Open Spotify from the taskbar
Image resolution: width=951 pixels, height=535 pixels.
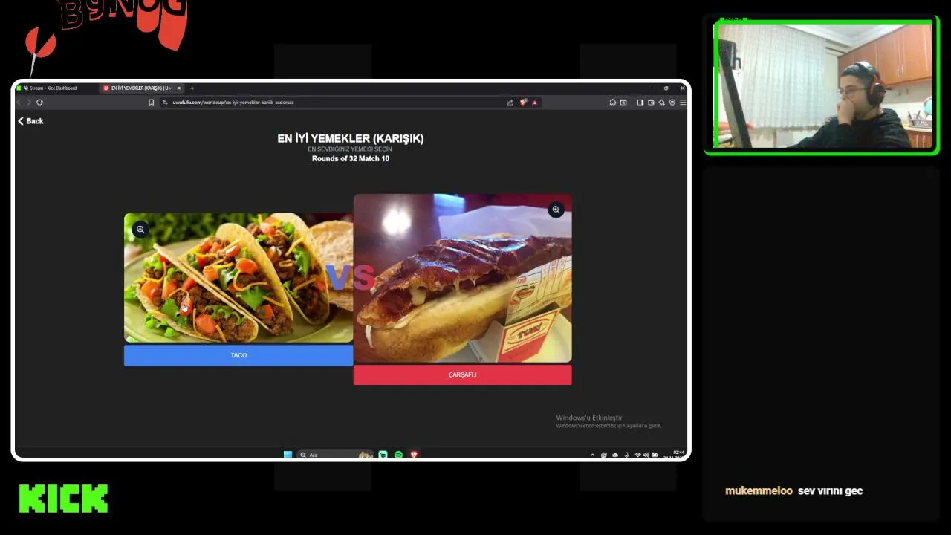pyautogui.click(x=398, y=455)
